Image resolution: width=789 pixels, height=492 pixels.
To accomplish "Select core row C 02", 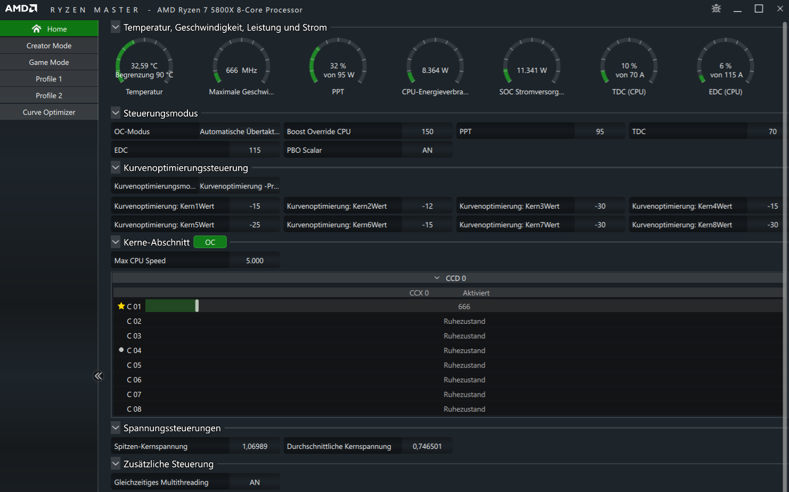I will [x=448, y=321].
